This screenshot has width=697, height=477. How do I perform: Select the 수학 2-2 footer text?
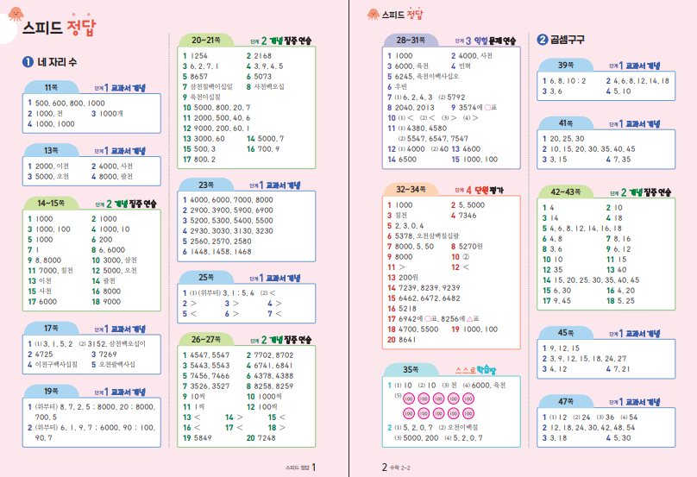pos(399,468)
